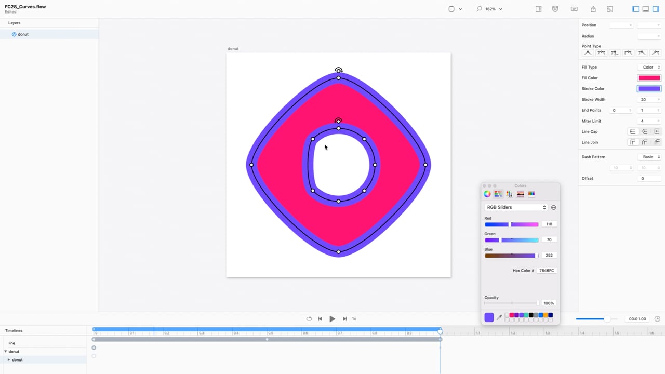Viewport: 665px width, 374px height.
Task: Select the second Point Type icon
Action: click(x=601, y=53)
